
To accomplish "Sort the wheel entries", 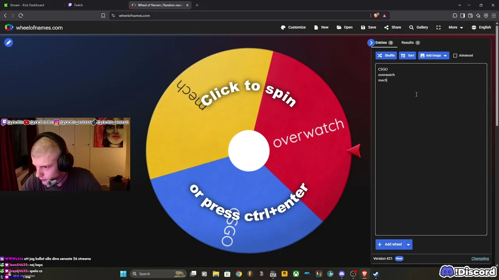I will 407,56.
